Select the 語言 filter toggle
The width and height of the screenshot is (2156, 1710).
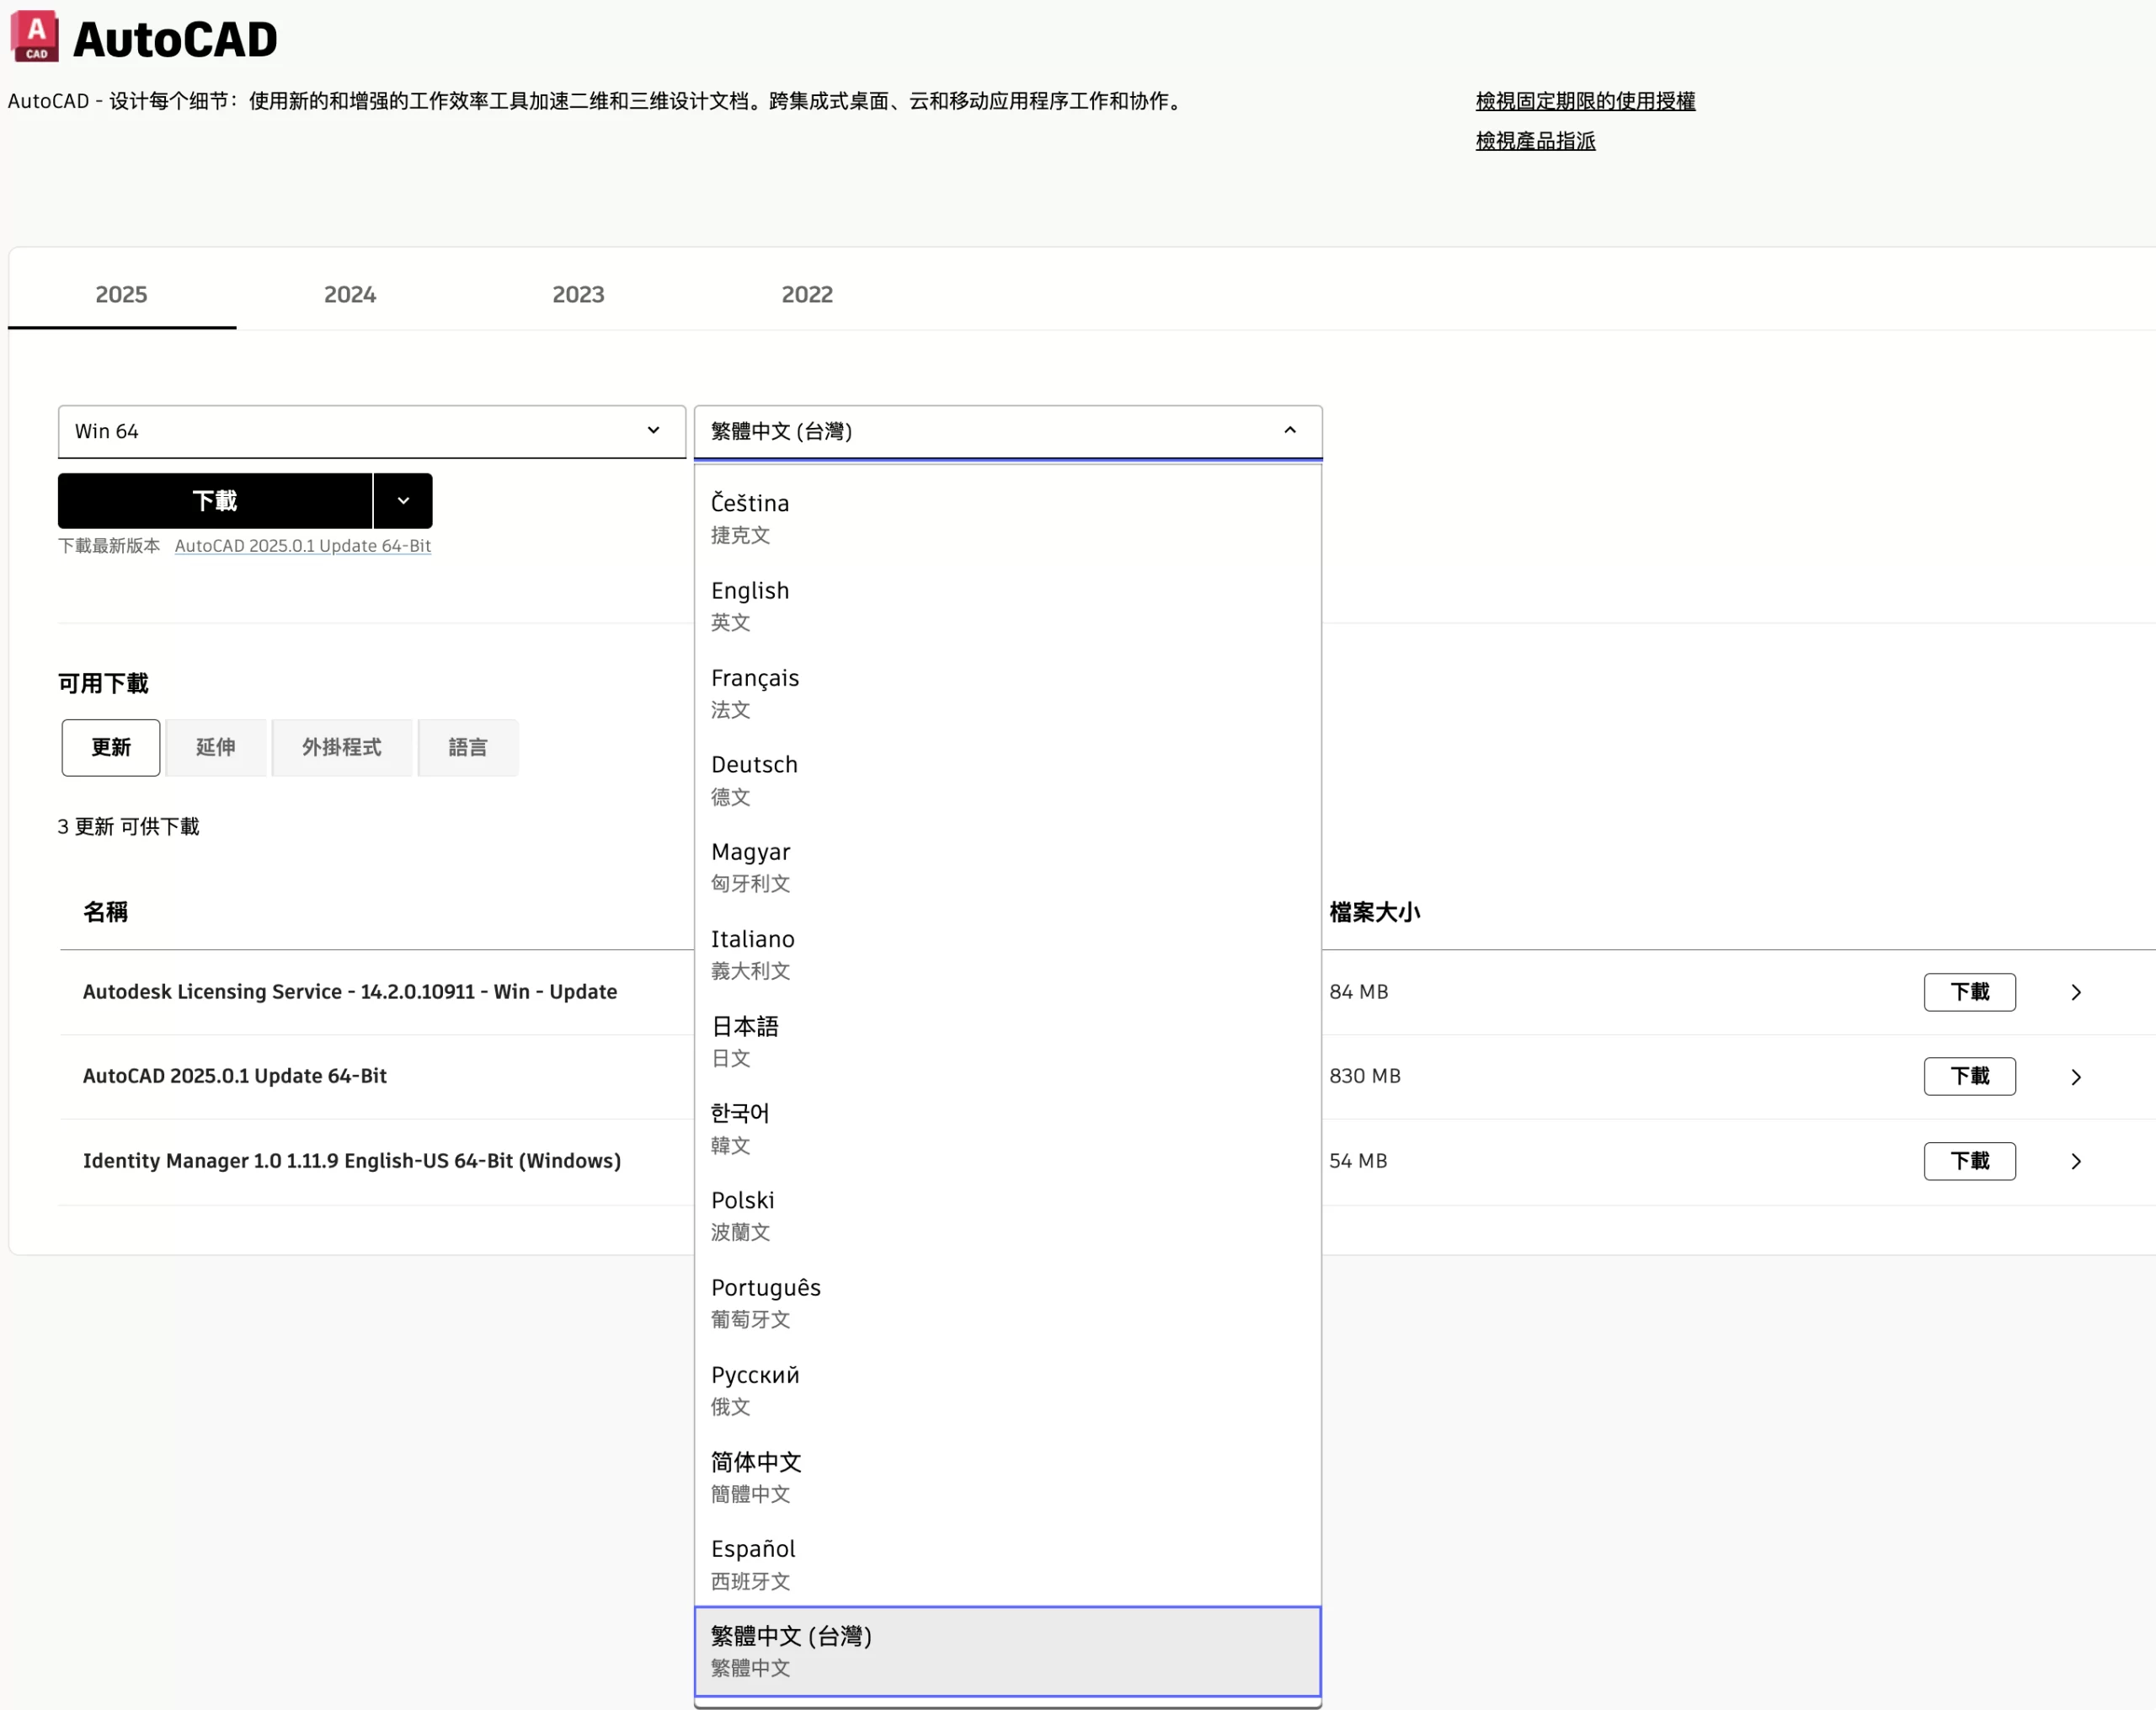467,747
